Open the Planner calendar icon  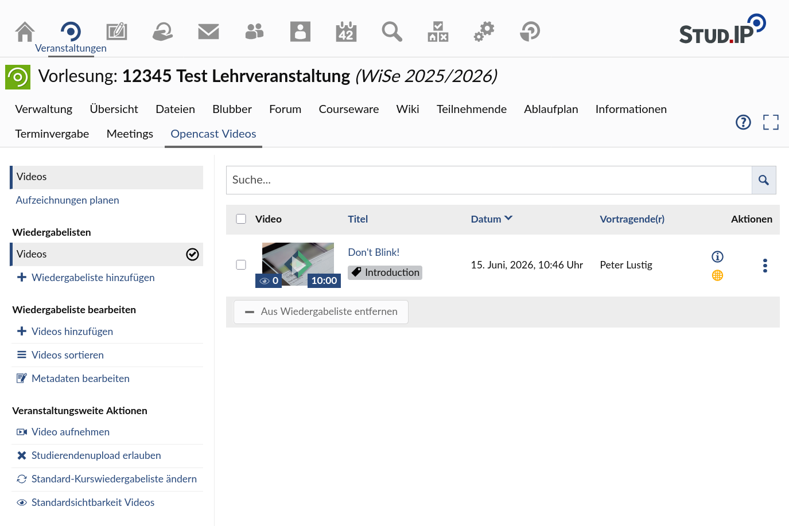tap(346, 32)
